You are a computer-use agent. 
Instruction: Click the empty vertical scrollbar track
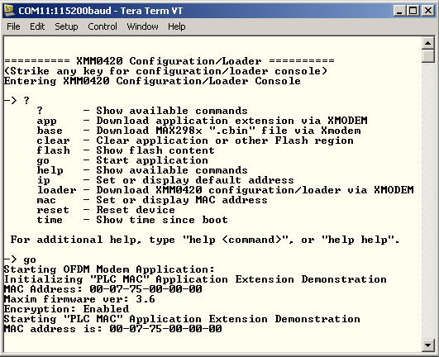click(x=427, y=201)
